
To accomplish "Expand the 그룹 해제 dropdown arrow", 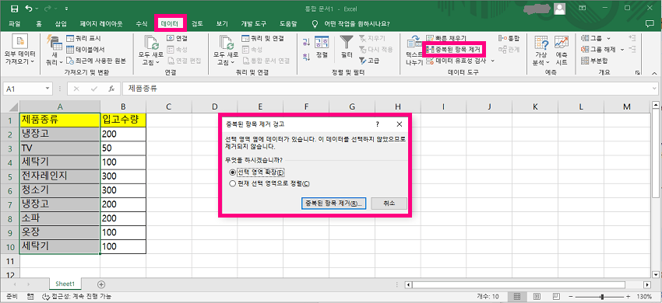I will (622, 50).
